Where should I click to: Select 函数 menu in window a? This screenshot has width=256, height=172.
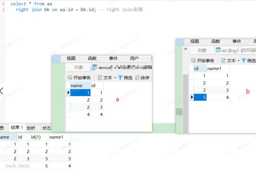pos(92,58)
